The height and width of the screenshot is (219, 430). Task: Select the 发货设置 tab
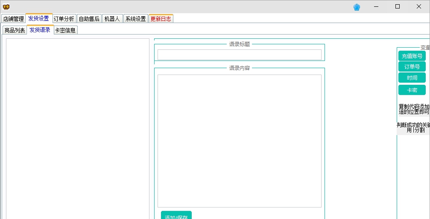click(x=38, y=18)
